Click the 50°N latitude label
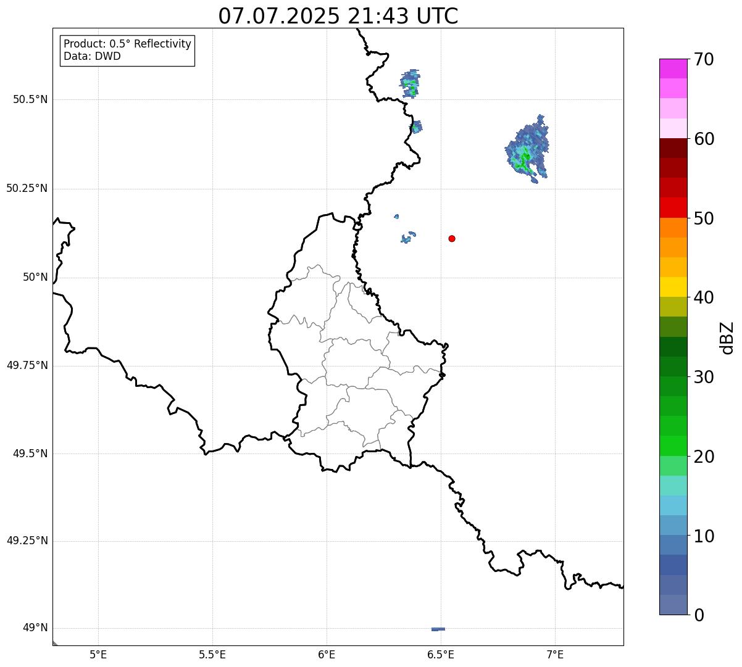742x667 pixels. [35, 277]
